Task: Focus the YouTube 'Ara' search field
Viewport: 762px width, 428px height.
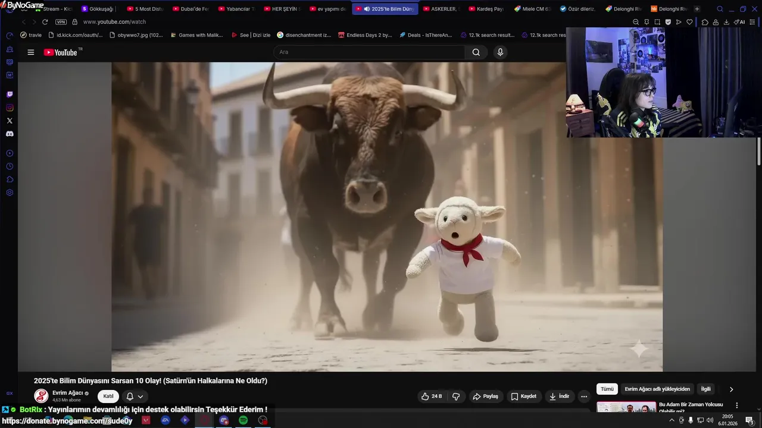Action: [x=369, y=52]
